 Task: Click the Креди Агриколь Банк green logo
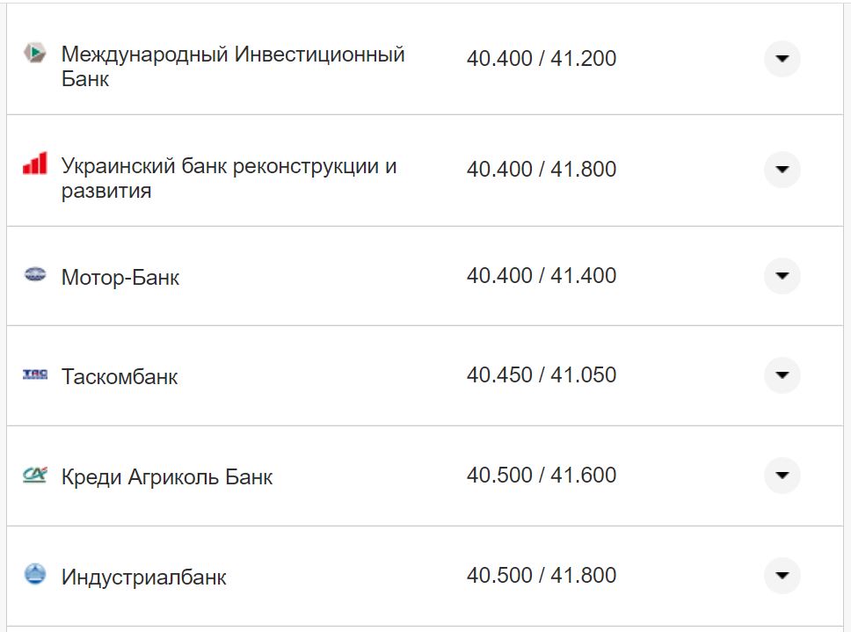click(33, 476)
